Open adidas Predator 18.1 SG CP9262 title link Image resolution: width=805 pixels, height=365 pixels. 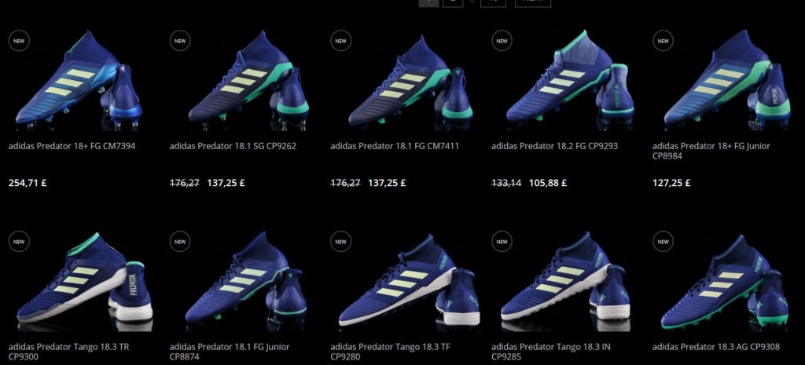pyautogui.click(x=233, y=146)
